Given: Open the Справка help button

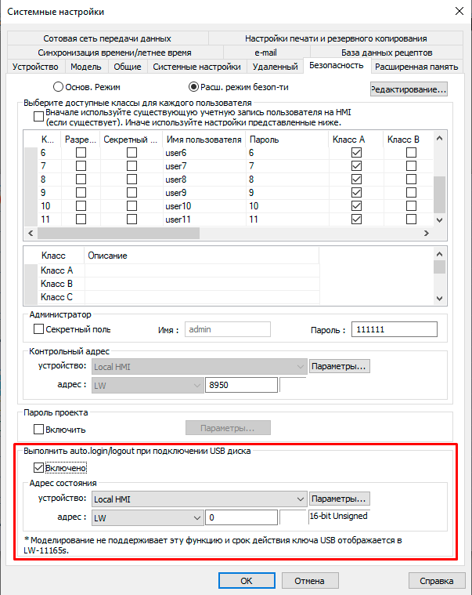Looking at the screenshot, I should [x=437, y=581].
